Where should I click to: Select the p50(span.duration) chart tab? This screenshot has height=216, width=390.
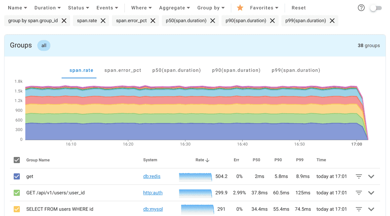177,70
